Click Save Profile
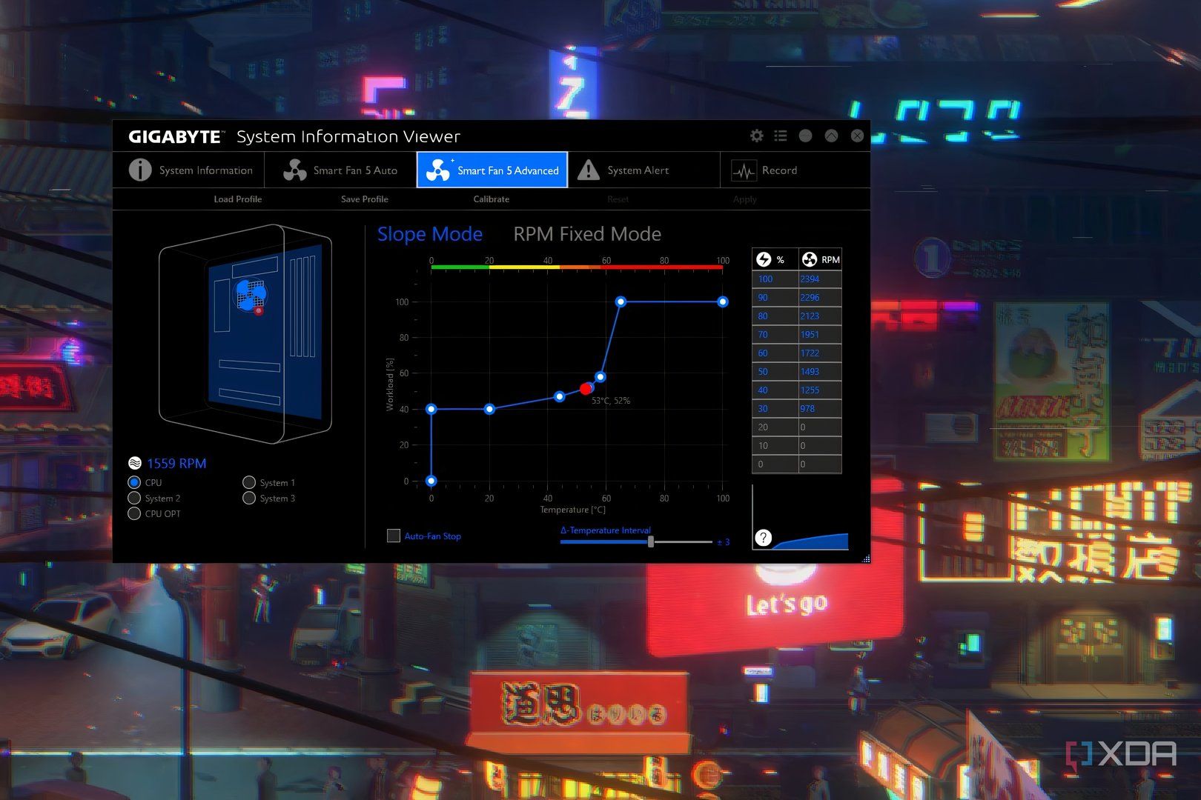1201x800 pixels. (364, 199)
